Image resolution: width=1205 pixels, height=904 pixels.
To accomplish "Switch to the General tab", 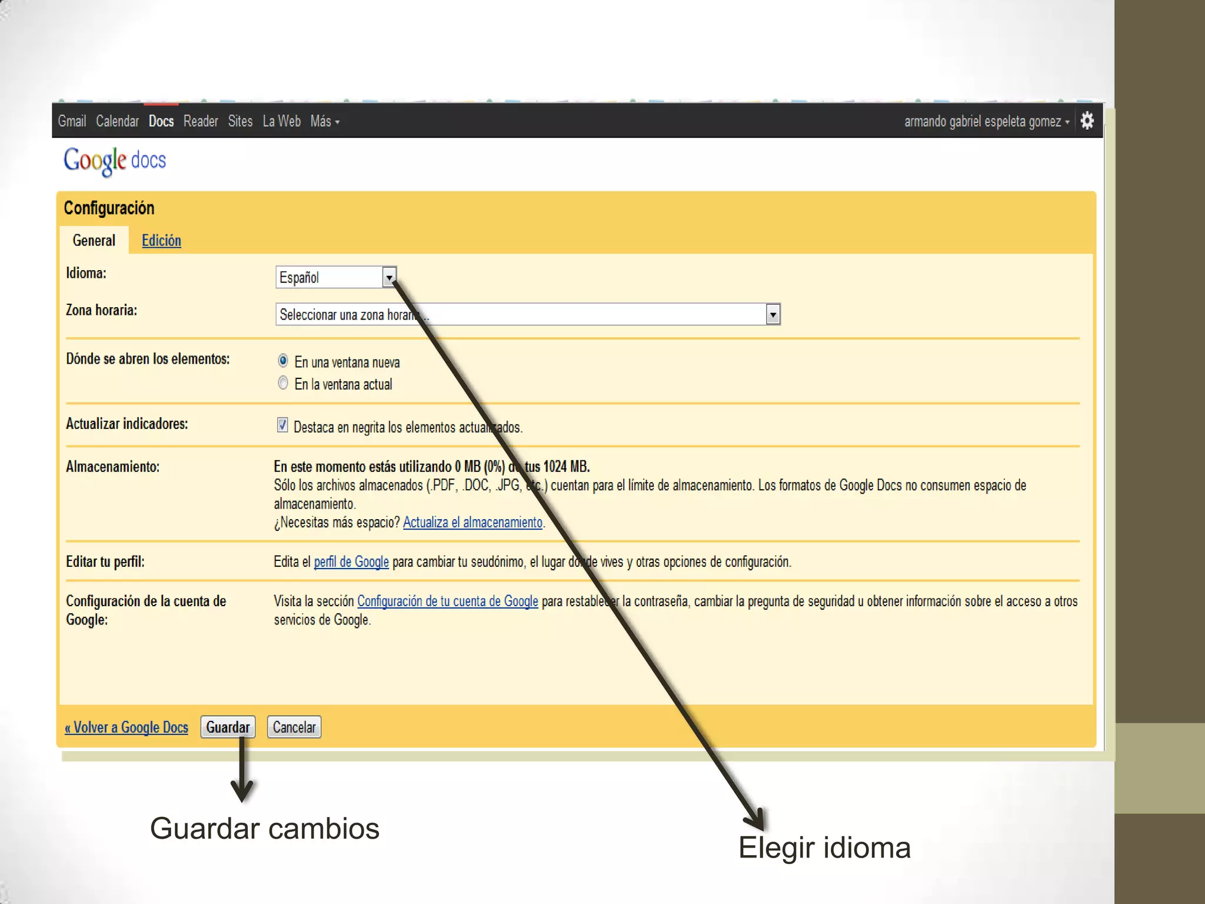I will (x=94, y=240).
